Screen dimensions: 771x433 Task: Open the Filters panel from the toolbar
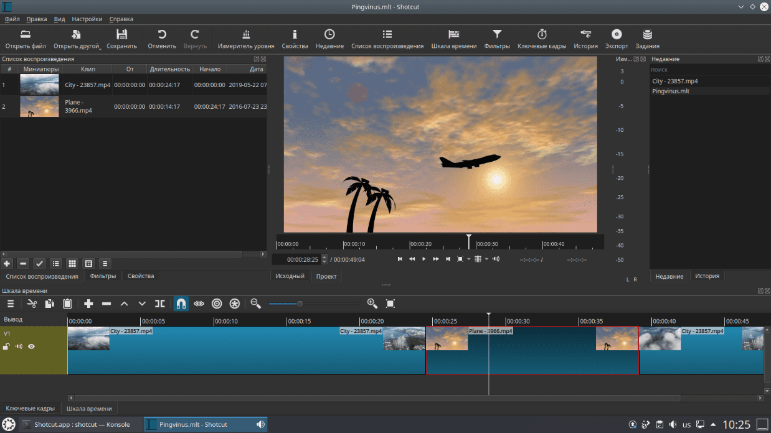496,39
